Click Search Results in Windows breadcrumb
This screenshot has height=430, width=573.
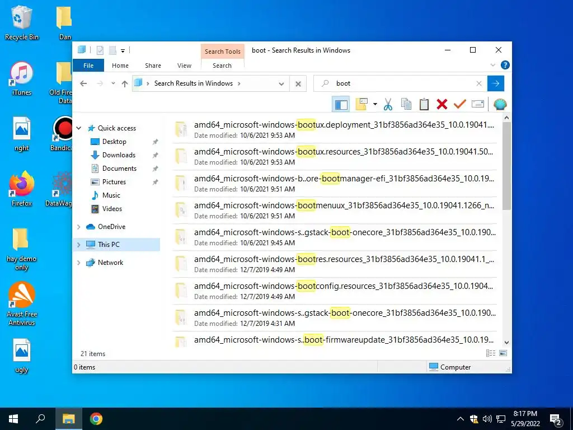click(193, 83)
